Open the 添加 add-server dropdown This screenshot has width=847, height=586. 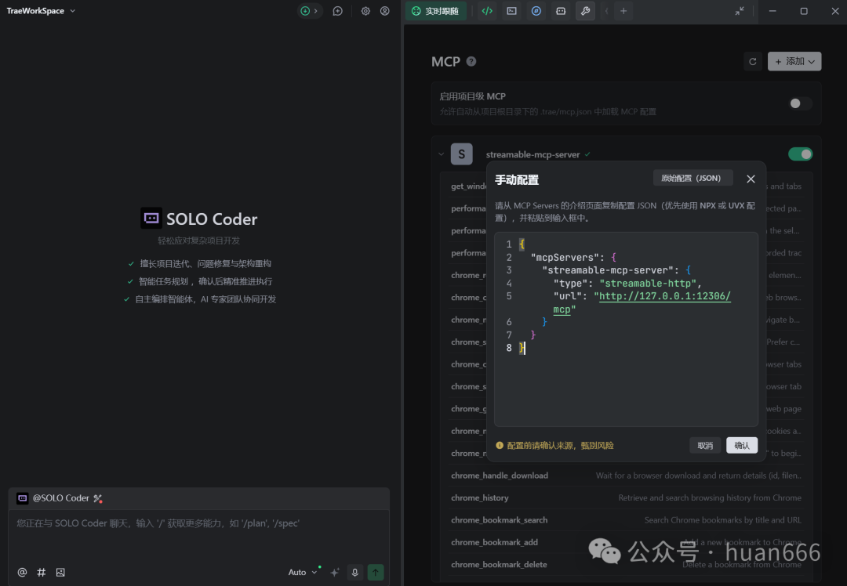coord(794,62)
